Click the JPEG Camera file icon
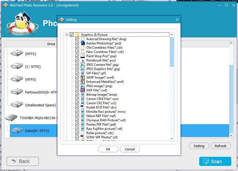 [x=83, y=65]
